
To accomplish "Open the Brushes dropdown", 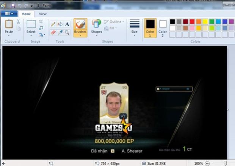I will (80, 35).
